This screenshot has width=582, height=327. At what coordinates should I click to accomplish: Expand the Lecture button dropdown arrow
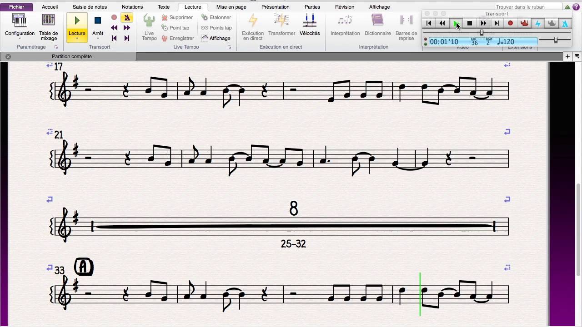(77, 39)
